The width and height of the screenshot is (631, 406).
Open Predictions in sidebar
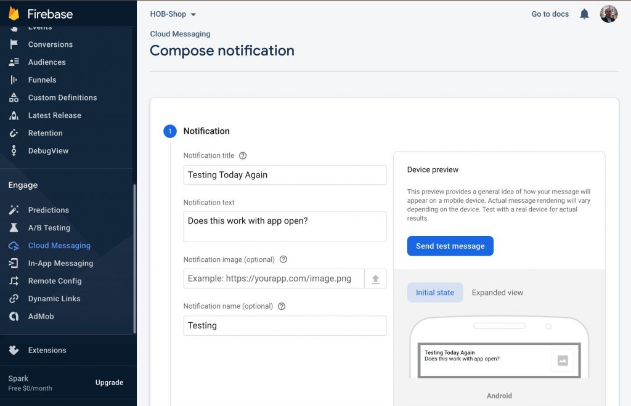click(48, 209)
